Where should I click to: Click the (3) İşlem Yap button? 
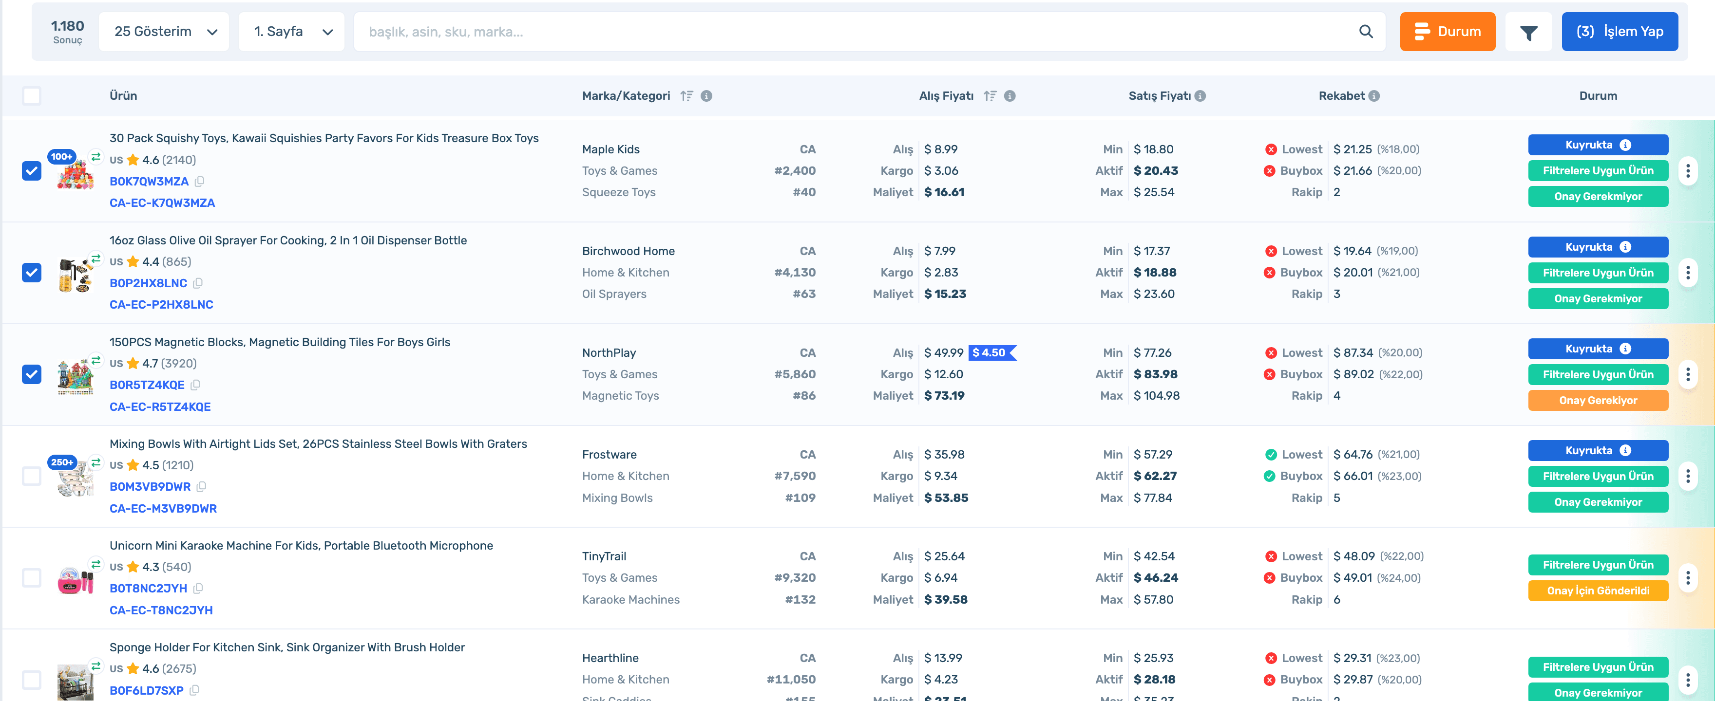click(1619, 31)
